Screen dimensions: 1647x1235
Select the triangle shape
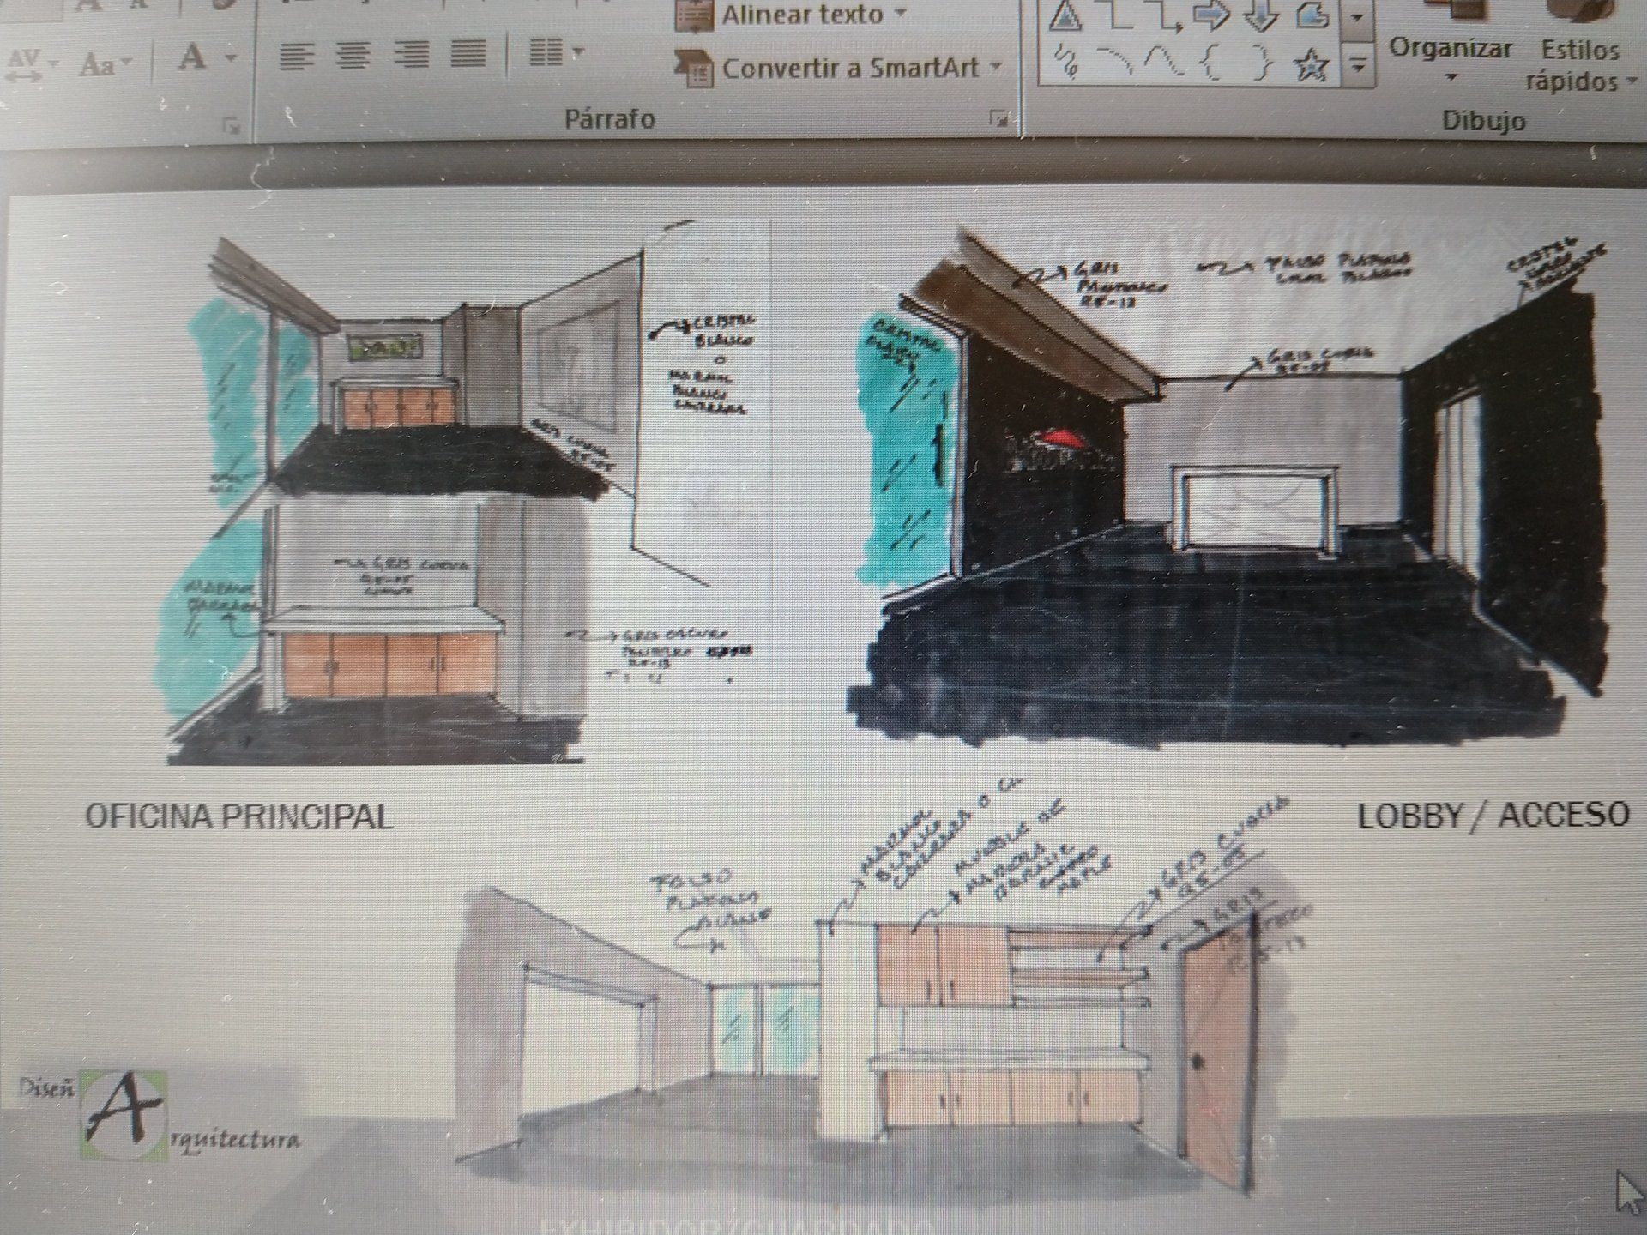coord(1065,15)
